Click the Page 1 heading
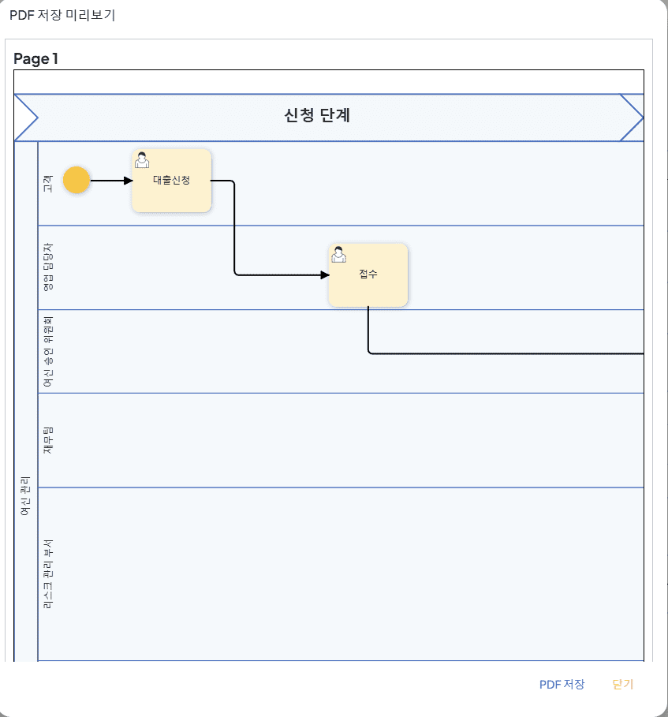The height and width of the screenshot is (717, 668). [x=35, y=58]
